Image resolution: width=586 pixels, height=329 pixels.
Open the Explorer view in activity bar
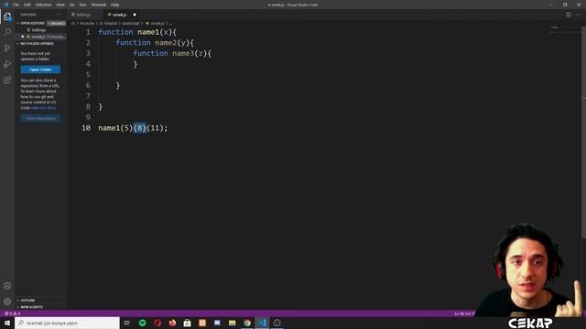pos(7,16)
